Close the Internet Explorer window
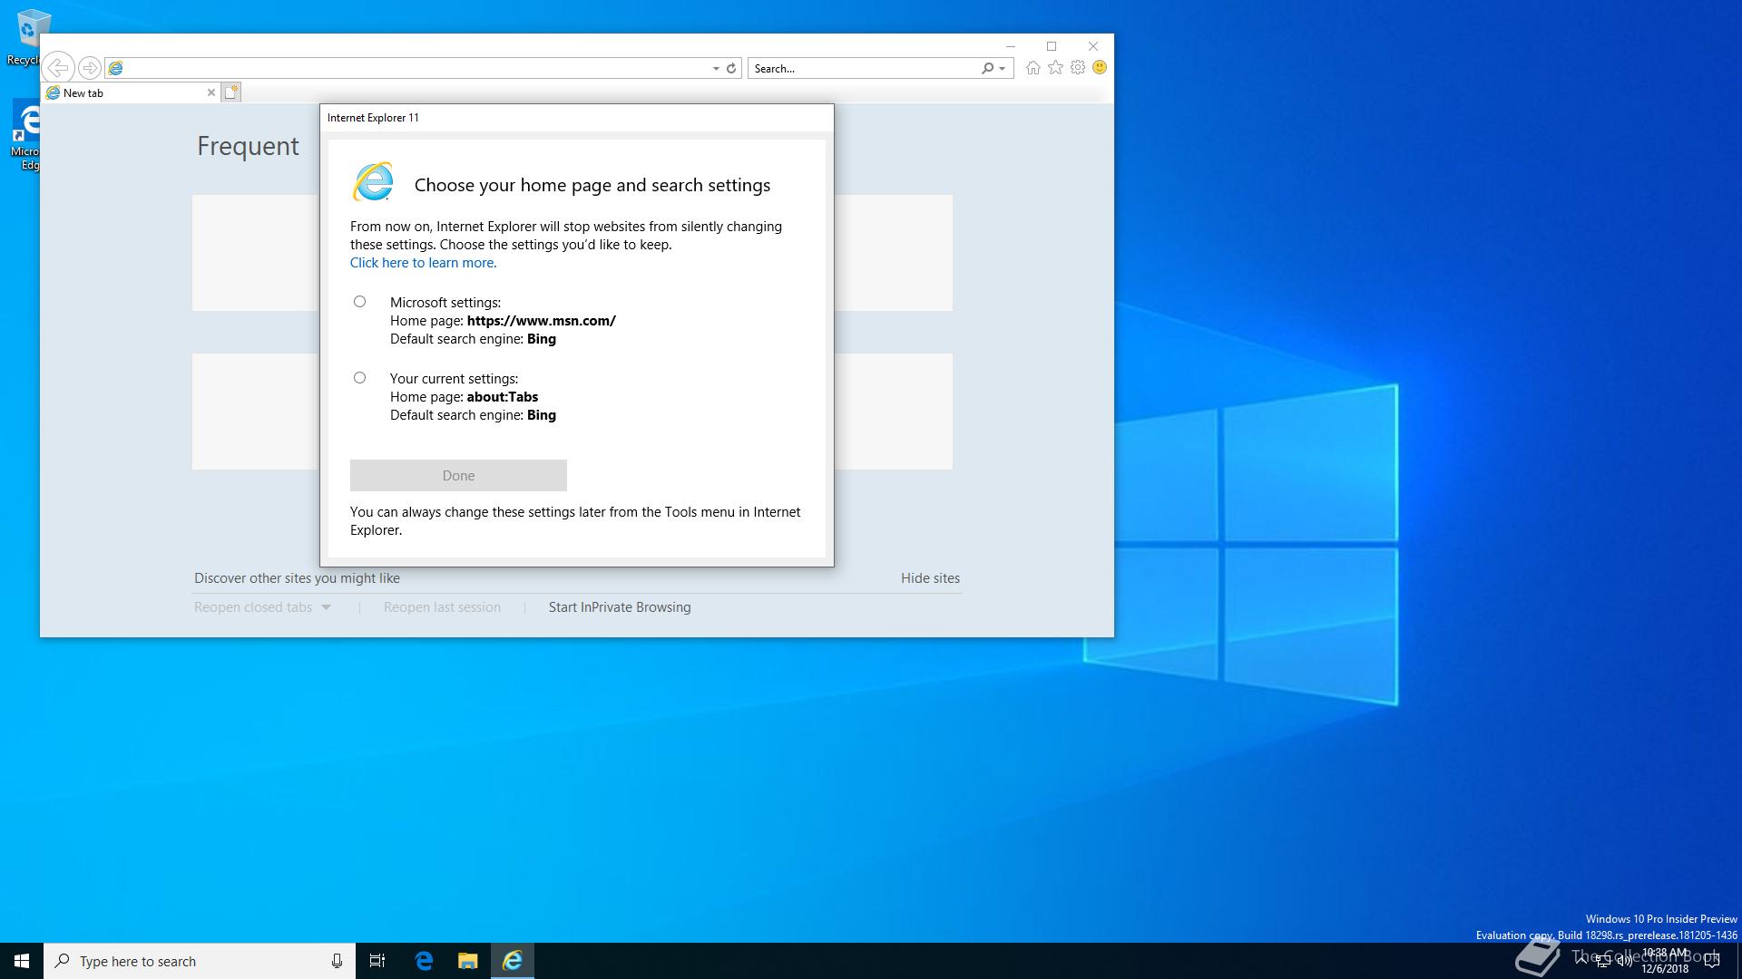The height and width of the screenshot is (979, 1742). tap(1093, 46)
